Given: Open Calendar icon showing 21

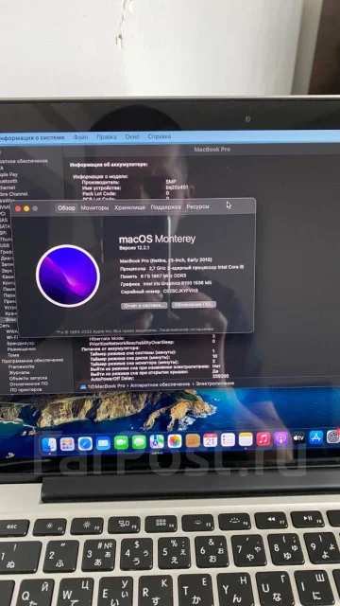Looking at the screenshot, I should [x=210, y=440].
